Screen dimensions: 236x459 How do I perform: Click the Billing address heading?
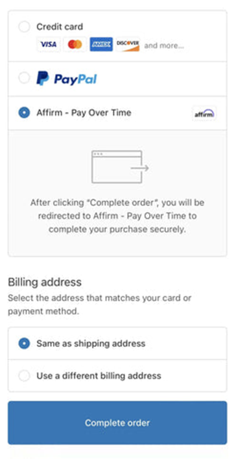point(45,282)
